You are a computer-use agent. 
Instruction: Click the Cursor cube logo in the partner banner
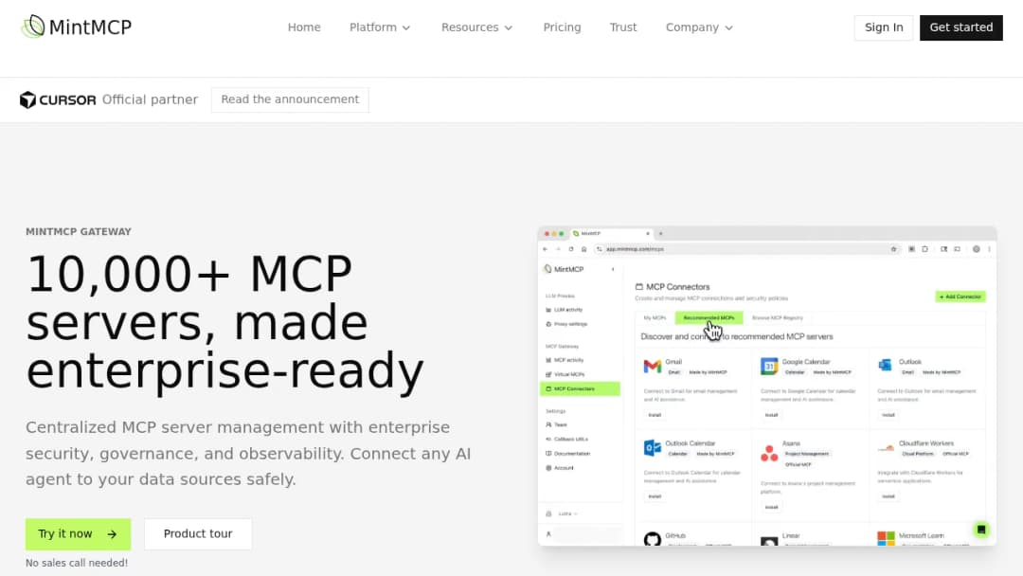coord(27,99)
